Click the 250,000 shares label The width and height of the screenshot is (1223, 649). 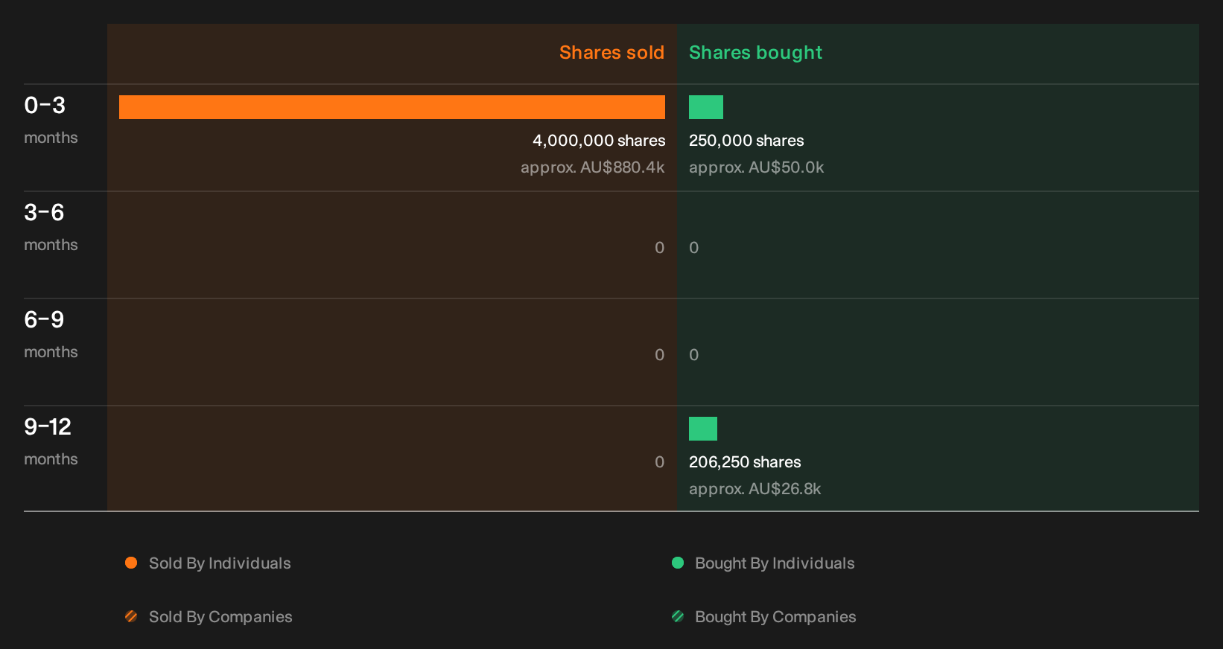[746, 141]
